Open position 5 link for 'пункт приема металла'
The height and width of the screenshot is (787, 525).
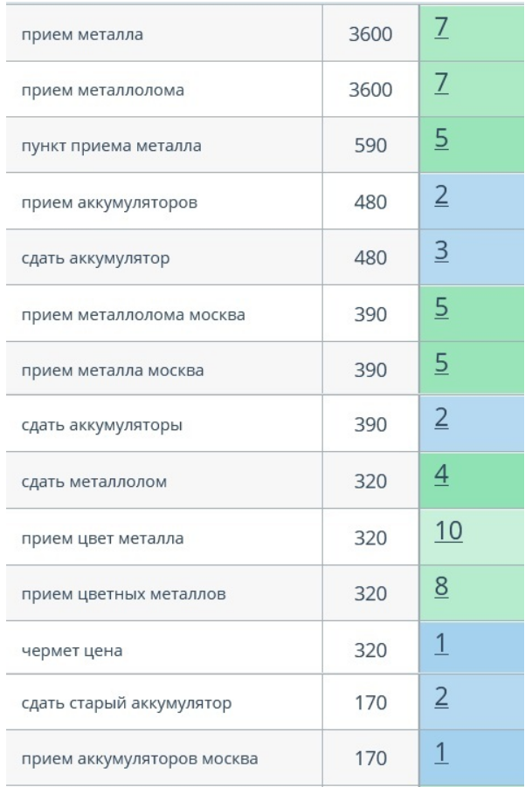[x=442, y=140]
